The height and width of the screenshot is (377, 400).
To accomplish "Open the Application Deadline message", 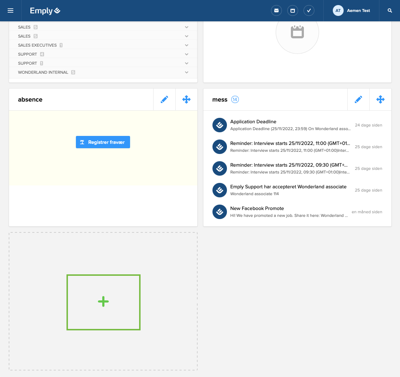I will pyautogui.click(x=289, y=125).
